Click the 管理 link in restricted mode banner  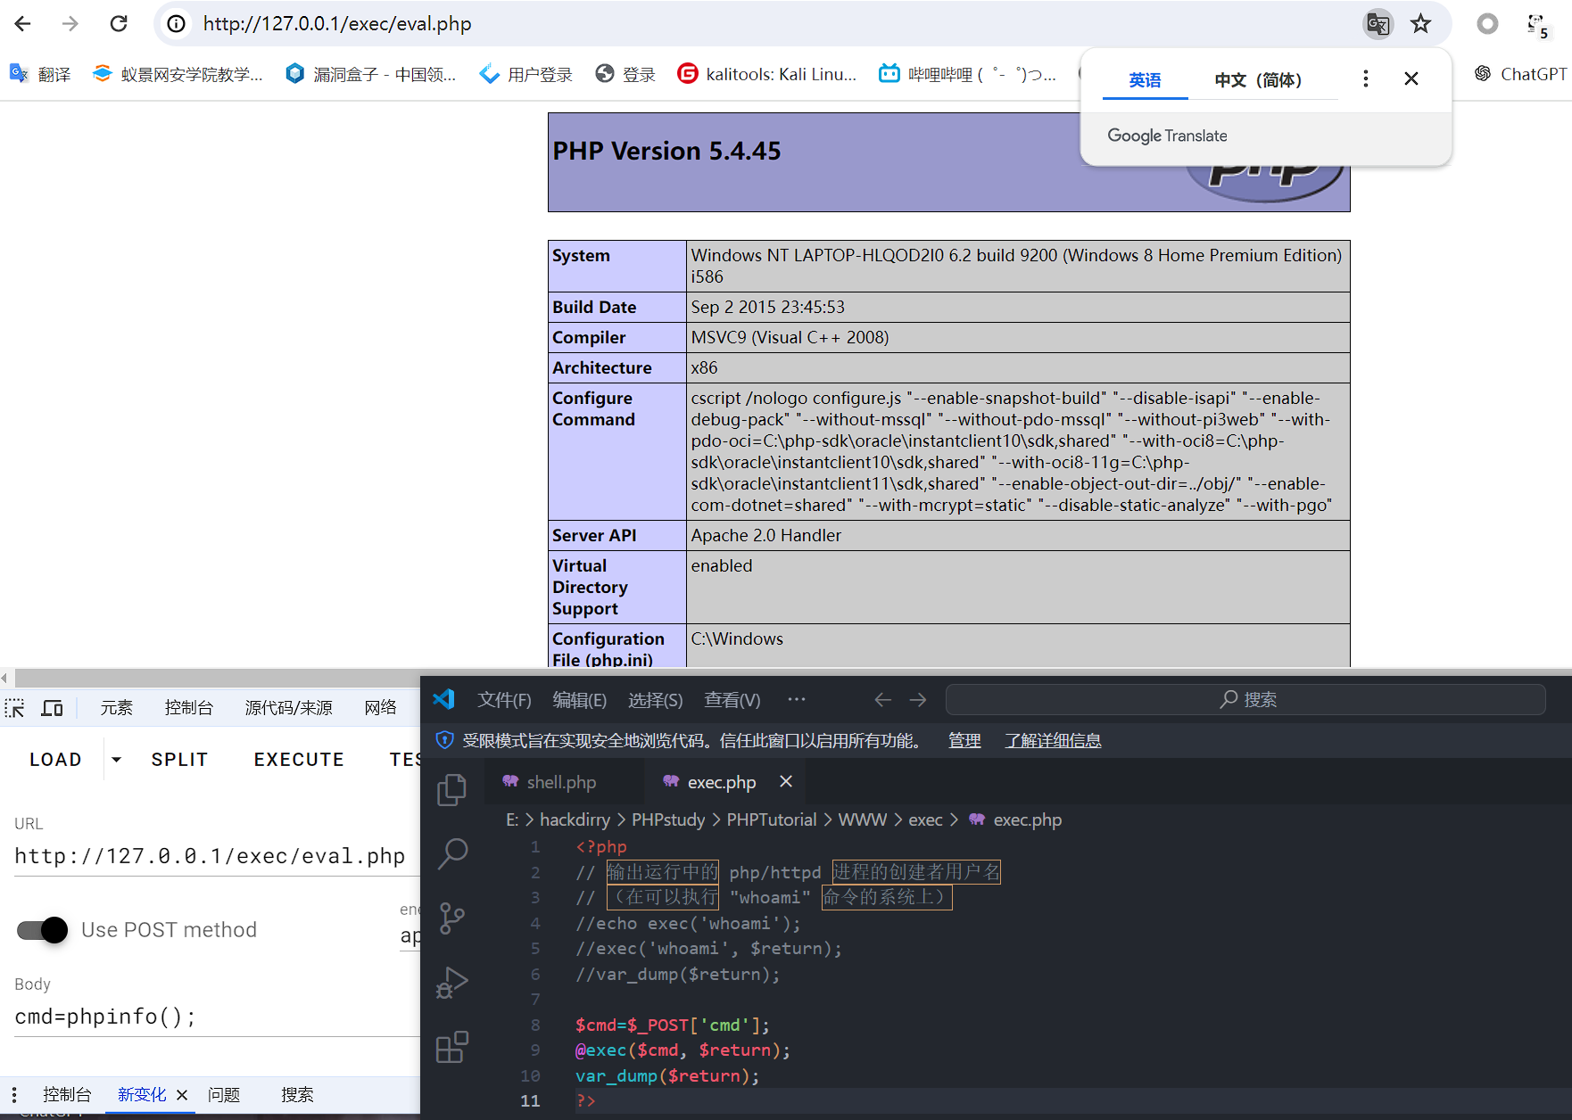point(964,741)
